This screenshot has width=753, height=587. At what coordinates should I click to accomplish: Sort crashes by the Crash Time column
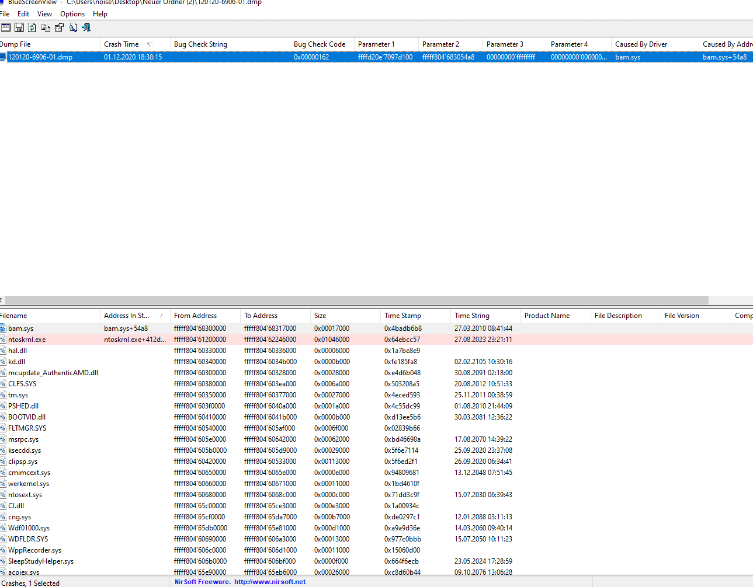(x=135, y=44)
